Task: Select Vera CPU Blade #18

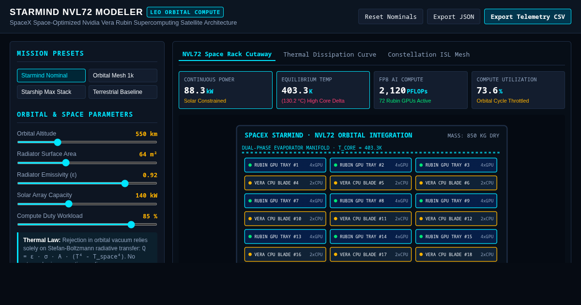Action: (456, 255)
